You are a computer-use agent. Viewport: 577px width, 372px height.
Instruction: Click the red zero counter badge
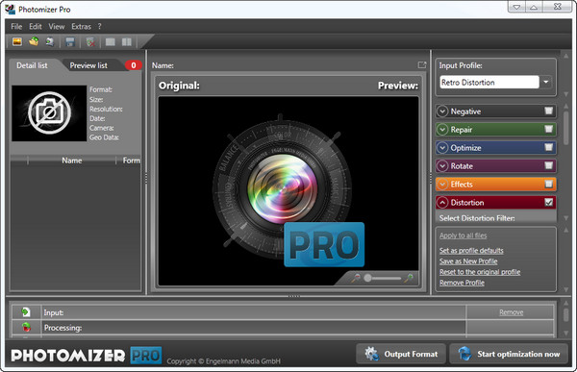coord(134,65)
